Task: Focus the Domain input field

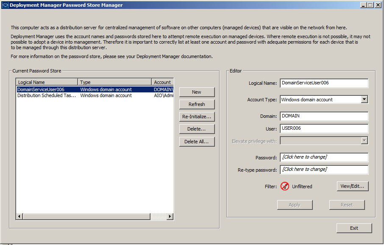Action: (324, 116)
